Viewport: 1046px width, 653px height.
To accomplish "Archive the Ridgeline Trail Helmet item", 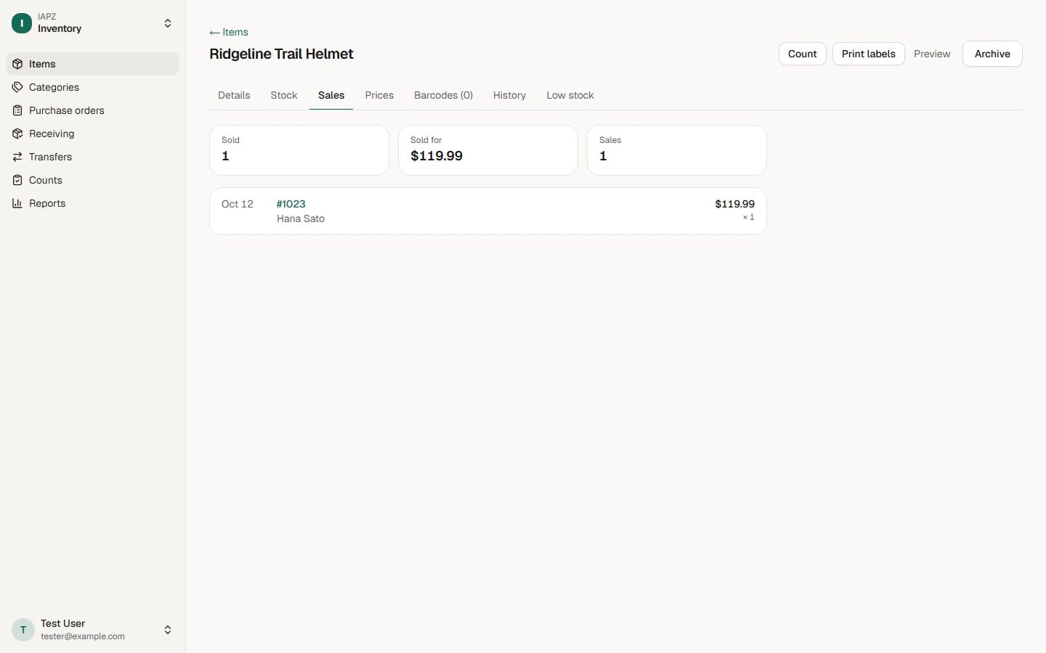I will click(992, 54).
